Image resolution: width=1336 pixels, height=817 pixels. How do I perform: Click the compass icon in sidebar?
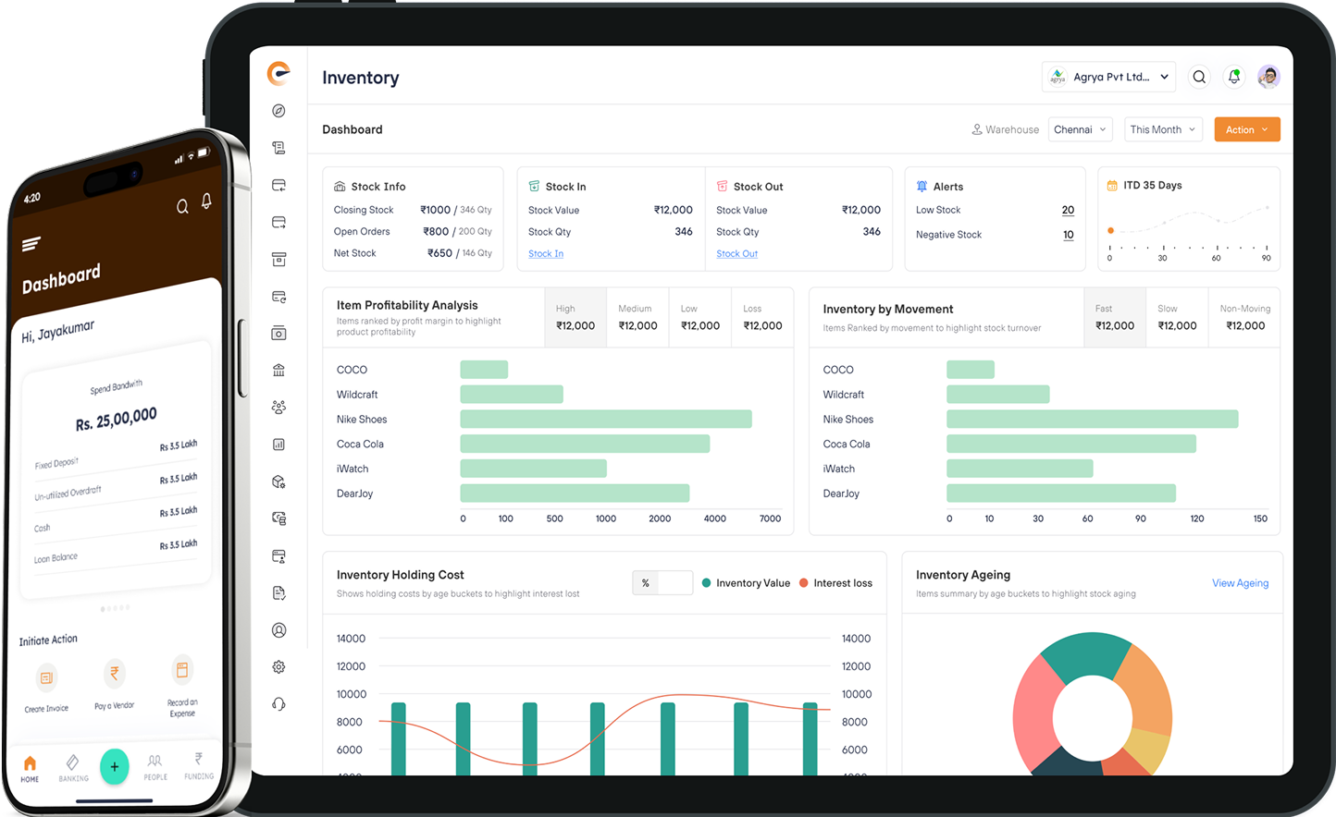(278, 111)
